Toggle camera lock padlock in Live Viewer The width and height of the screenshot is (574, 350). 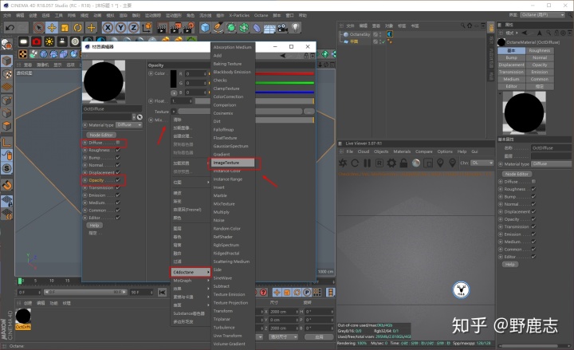pyautogui.click(x=403, y=163)
